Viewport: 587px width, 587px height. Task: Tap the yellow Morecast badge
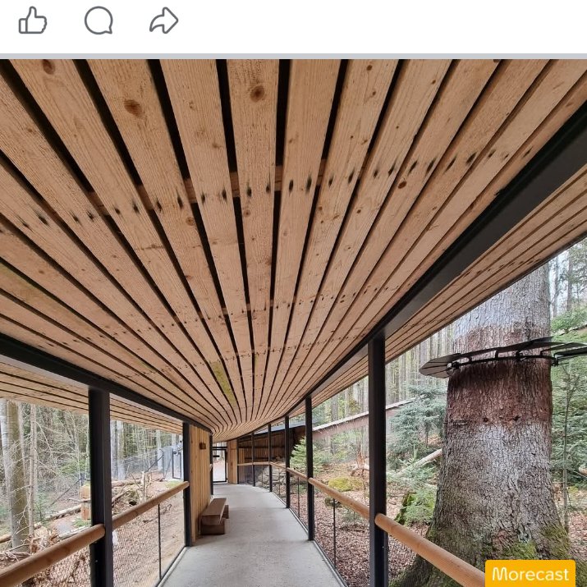(530, 573)
